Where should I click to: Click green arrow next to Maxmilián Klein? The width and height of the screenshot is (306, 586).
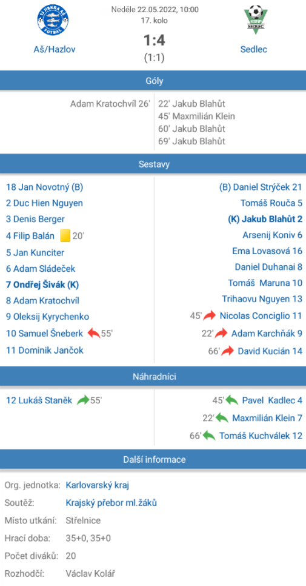(222, 418)
